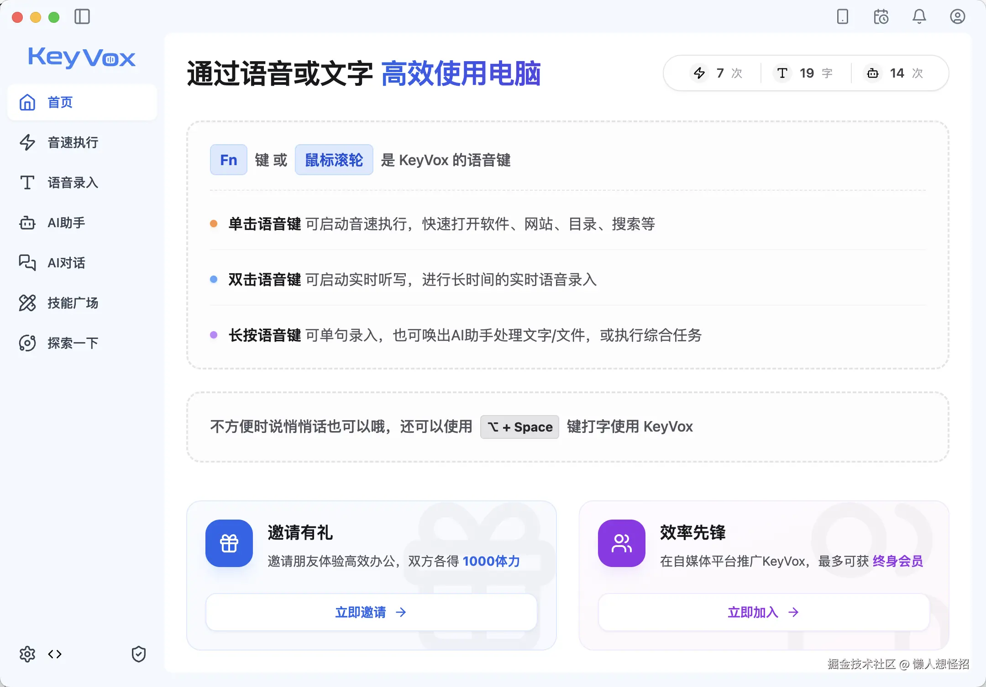
Task: Open settings gear in sidebar
Action: [27, 654]
